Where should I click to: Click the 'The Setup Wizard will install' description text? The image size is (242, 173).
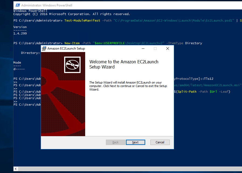click(x=128, y=86)
